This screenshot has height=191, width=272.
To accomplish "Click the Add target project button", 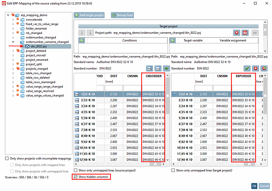I will coord(89,15).
